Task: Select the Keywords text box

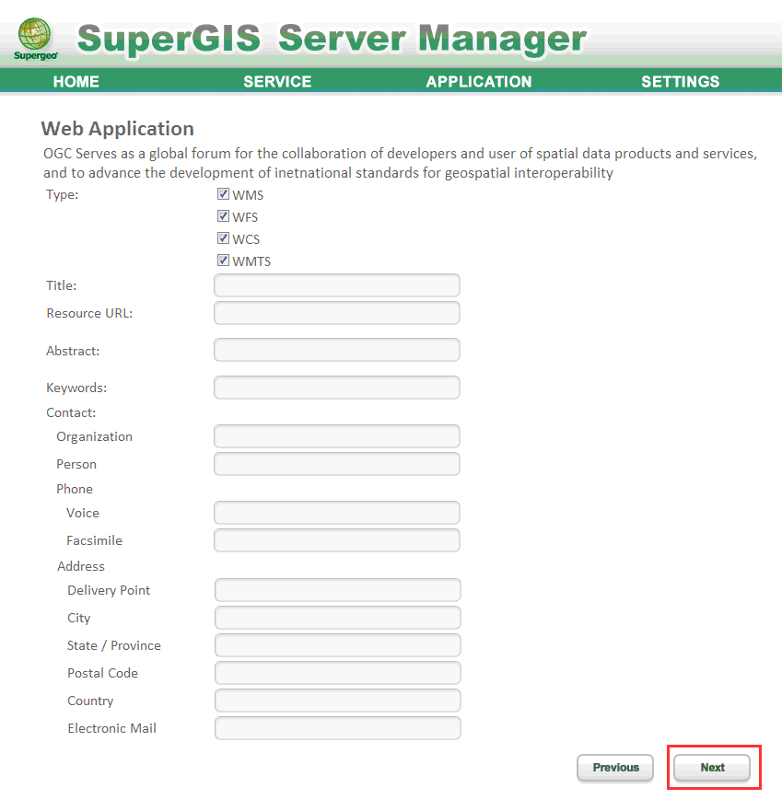Action: [x=337, y=388]
